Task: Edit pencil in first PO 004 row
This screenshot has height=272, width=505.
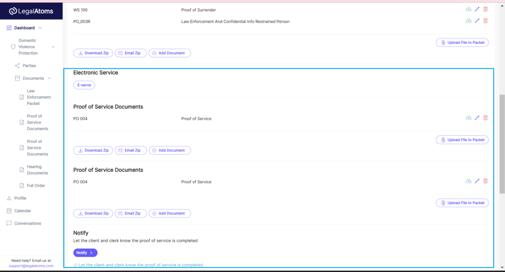Action: click(477, 118)
